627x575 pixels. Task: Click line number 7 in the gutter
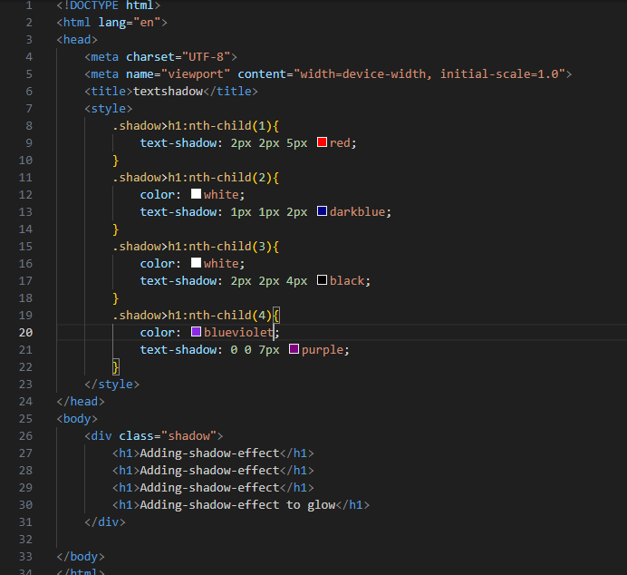[x=29, y=109]
